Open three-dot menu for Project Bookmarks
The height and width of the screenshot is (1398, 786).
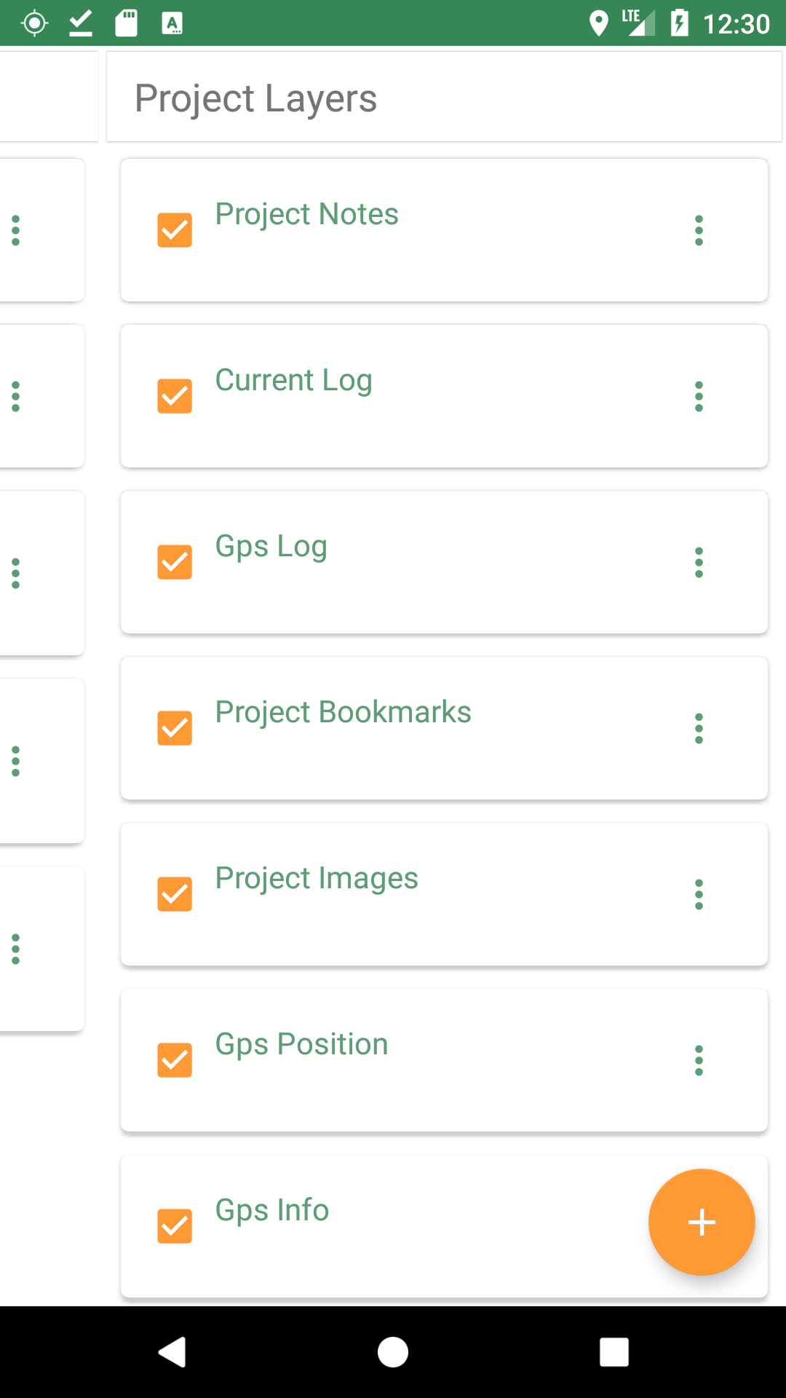click(699, 728)
